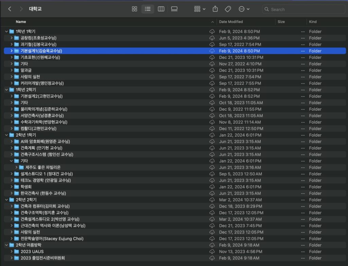348x266 pixels.
Task: Click iCloud download icon for 2023 UAUS
Action: click(x=212, y=251)
